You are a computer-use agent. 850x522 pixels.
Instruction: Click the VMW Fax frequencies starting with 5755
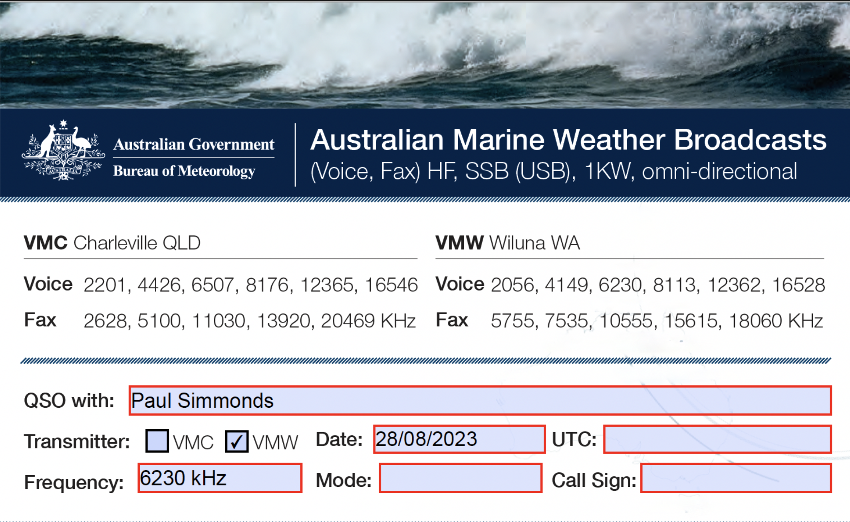[657, 321]
